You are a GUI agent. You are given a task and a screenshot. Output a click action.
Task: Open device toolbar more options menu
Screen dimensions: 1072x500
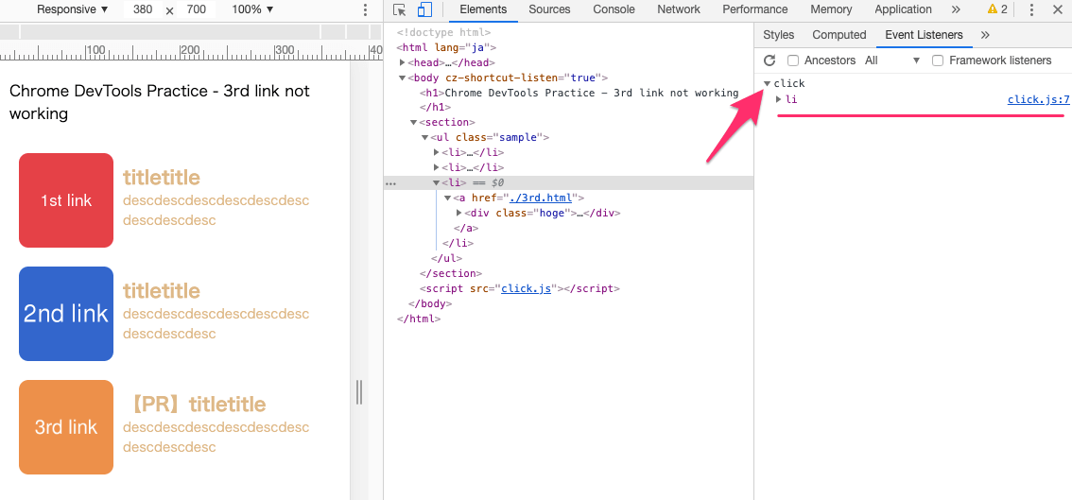point(366,9)
